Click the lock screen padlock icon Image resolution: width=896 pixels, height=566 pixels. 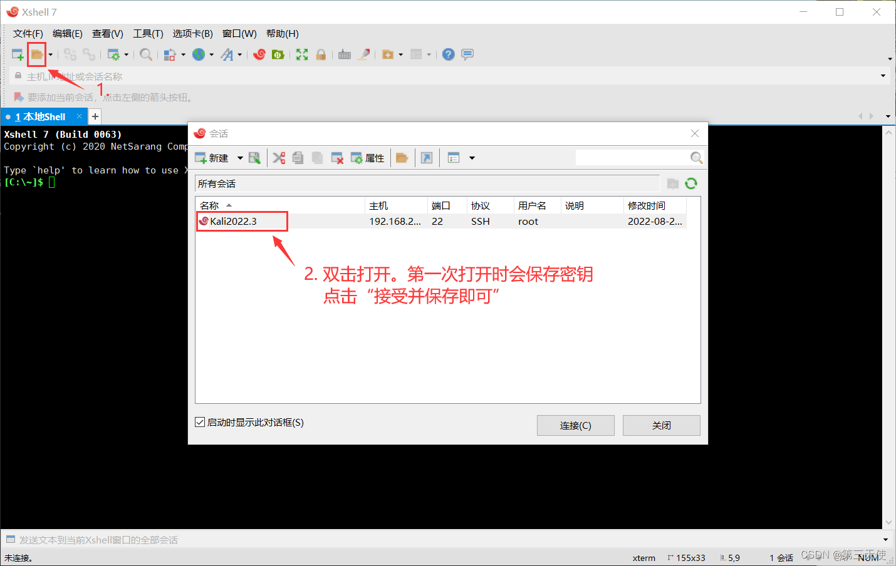click(x=321, y=54)
